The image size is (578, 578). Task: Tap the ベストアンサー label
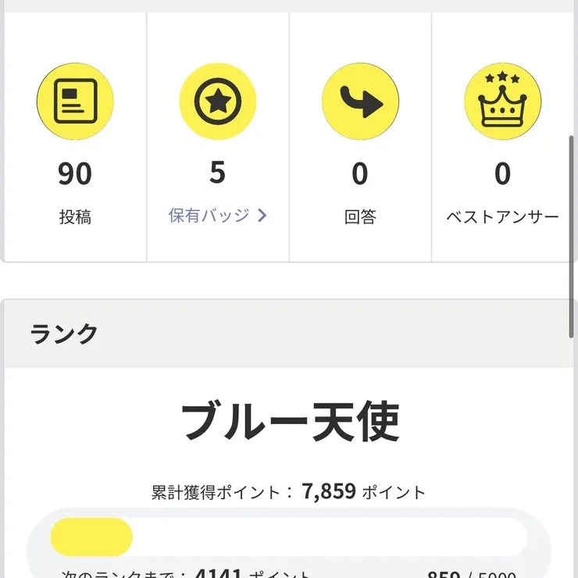click(x=502, y=217)
